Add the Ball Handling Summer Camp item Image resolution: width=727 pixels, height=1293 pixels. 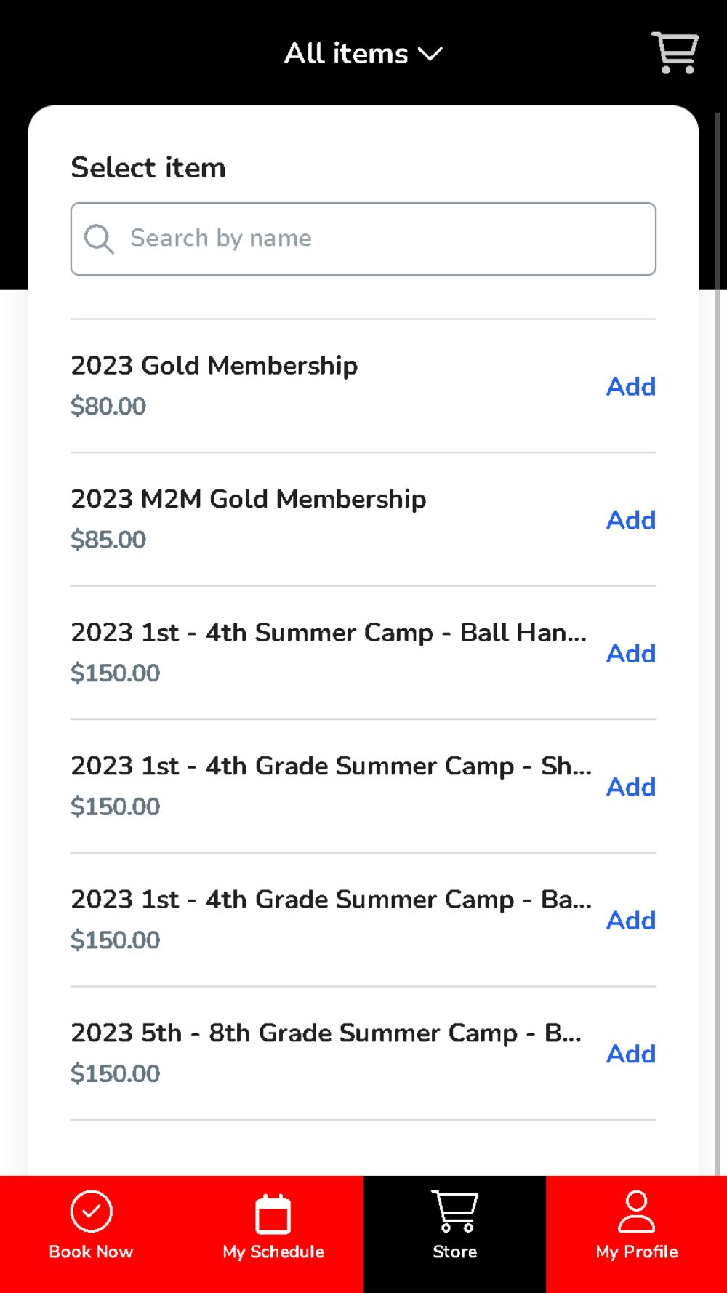(630, 653)
